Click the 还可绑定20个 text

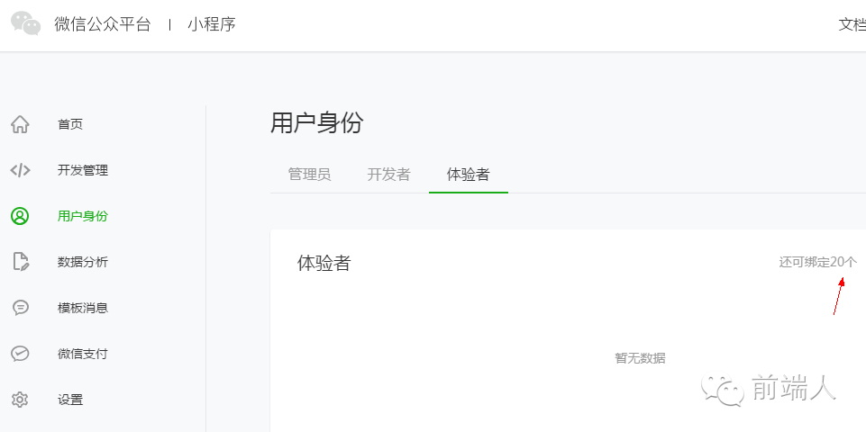click(817, 262)
